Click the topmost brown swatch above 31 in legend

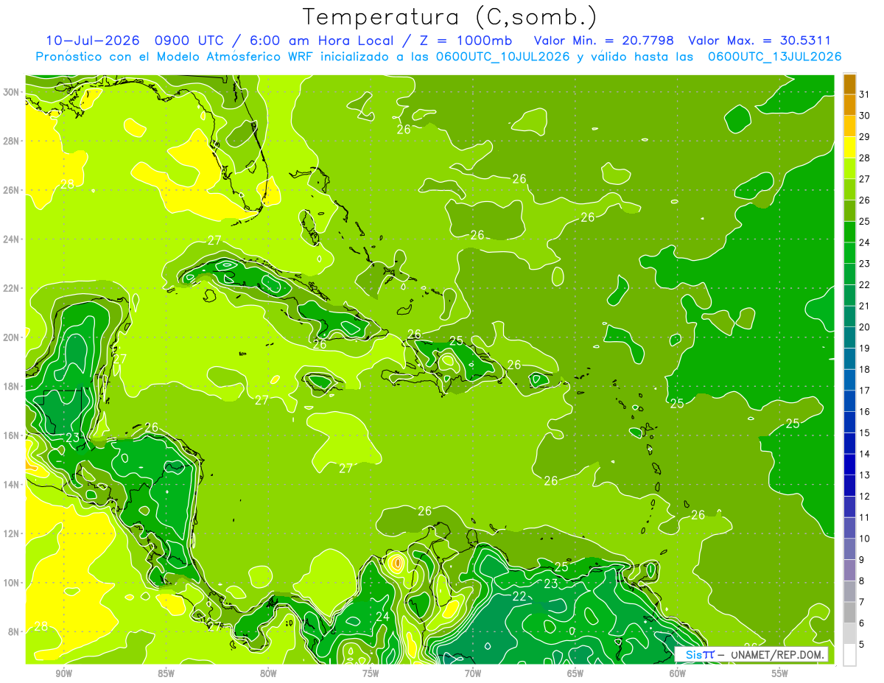[849, 83]
